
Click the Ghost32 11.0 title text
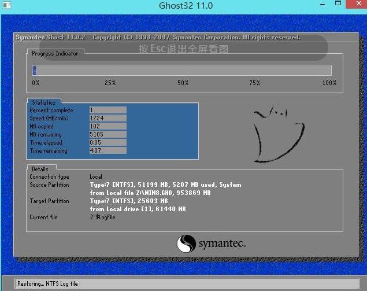(186, 5)
